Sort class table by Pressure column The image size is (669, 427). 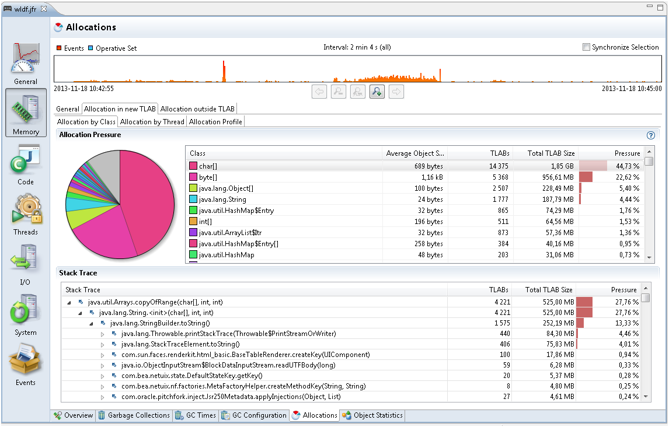627,153
